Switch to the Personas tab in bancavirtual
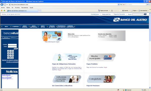 (x=6, y=37)
